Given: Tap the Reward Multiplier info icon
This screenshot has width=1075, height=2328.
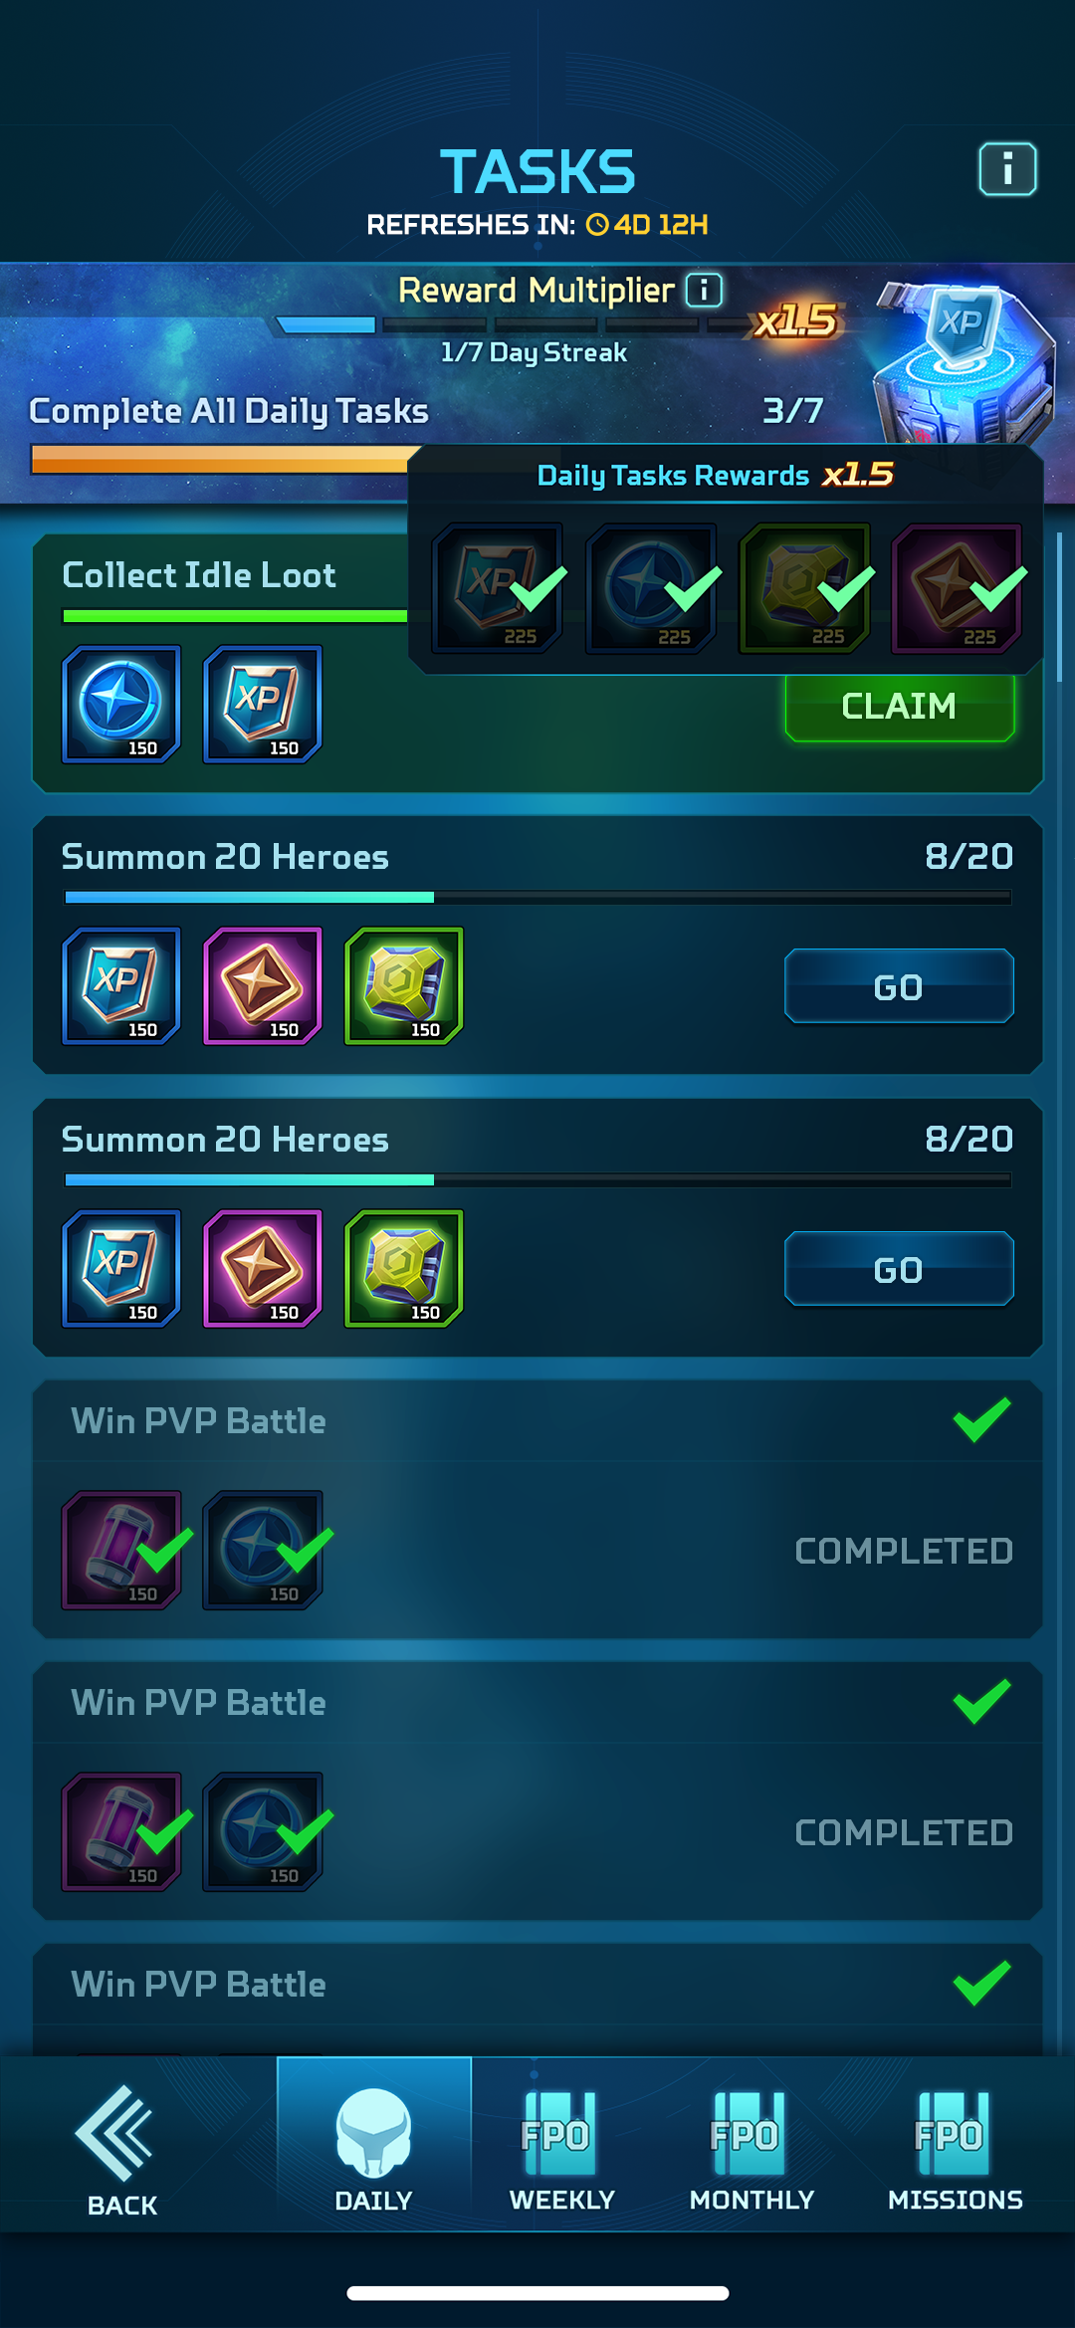Looking at the screenshot, I should pos(704,290).
